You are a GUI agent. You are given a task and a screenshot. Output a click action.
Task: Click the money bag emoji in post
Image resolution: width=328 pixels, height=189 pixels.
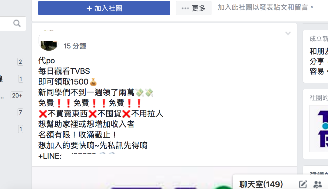pyautogui.click(x=93, y=82)
